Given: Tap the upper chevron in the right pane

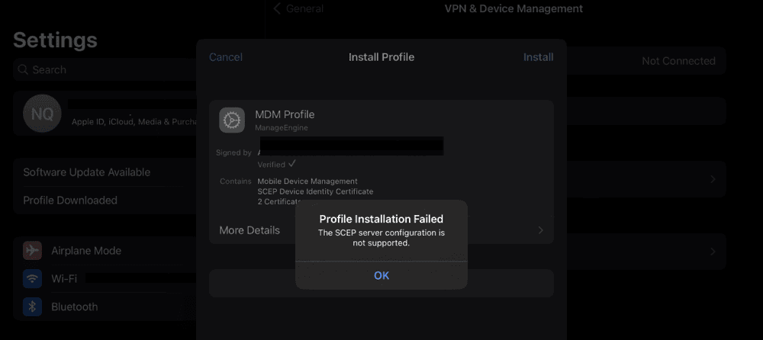Looking at the screenshot, I should (x=713, y=179).
